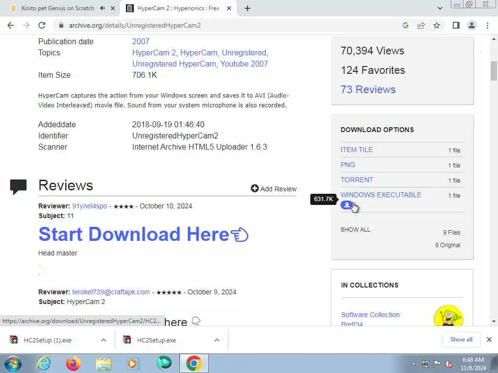View site information via the lock icon
This screenshot has height=373, width=498.
tap(61, 25)
